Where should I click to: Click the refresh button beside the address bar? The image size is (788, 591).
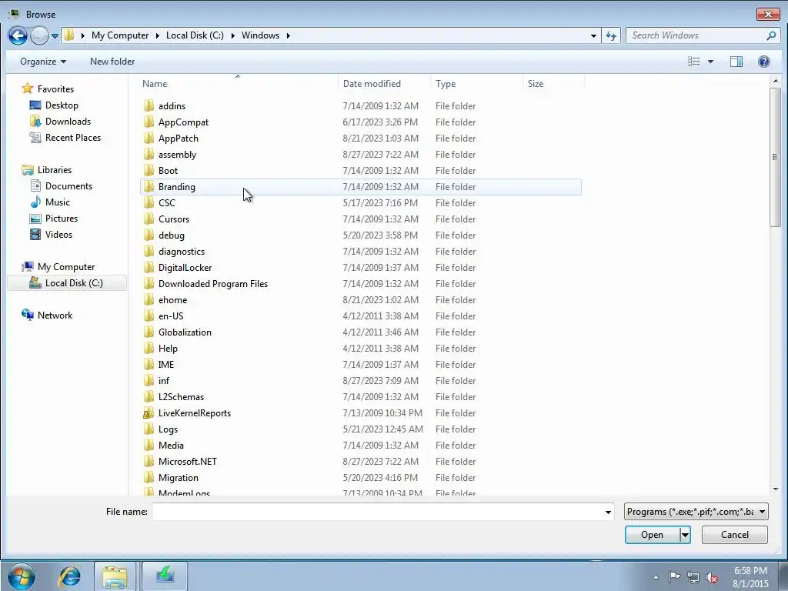(x=611, y=35)
